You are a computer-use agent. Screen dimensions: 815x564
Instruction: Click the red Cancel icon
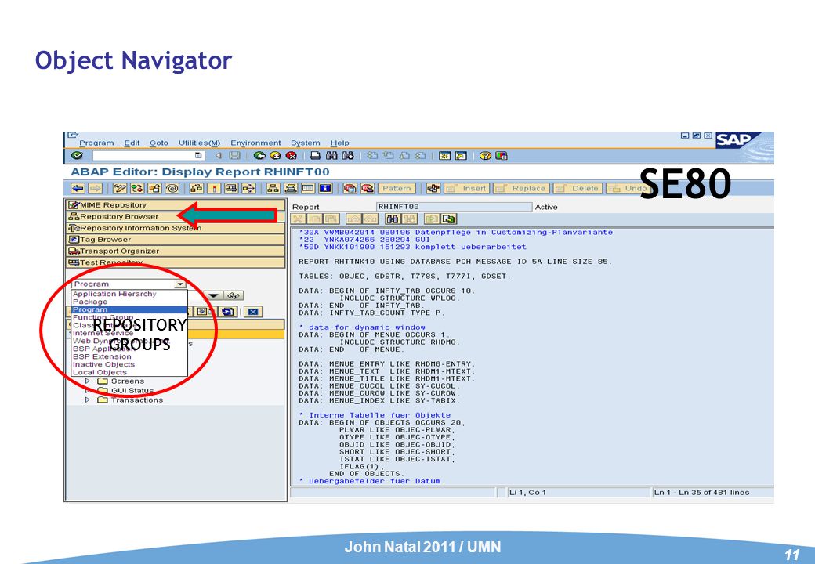pos(291,156)
